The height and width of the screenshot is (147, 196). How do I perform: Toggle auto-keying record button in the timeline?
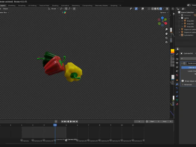tap(56, 121)
